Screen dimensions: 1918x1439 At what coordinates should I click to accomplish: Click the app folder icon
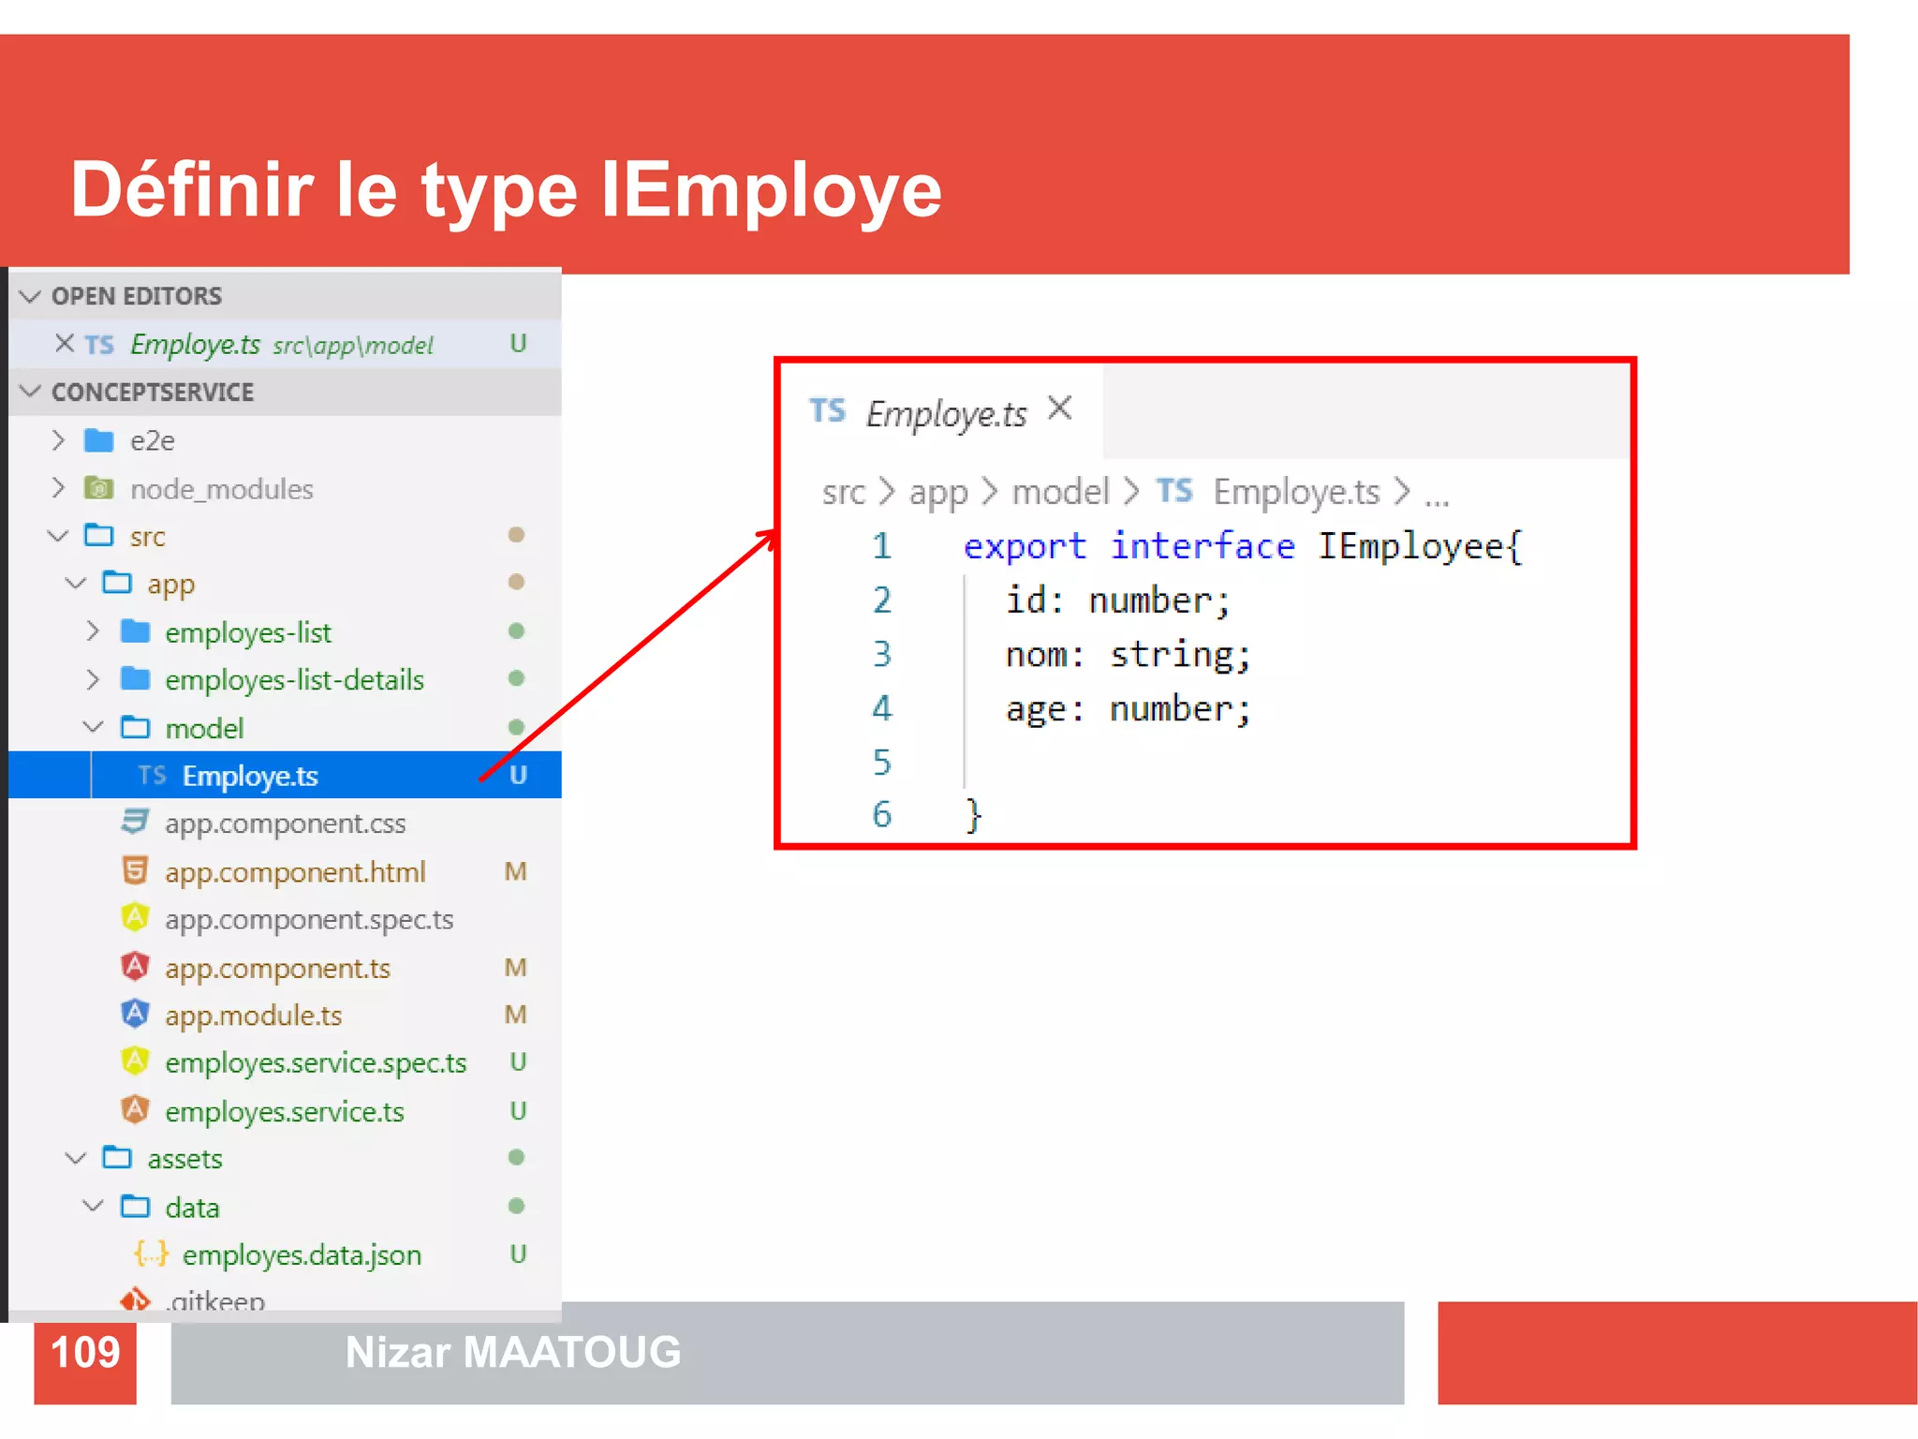(117, 583)
